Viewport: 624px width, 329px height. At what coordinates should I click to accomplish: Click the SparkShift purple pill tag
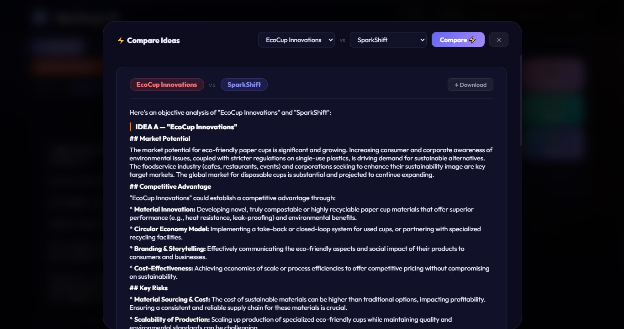point(244,85)
